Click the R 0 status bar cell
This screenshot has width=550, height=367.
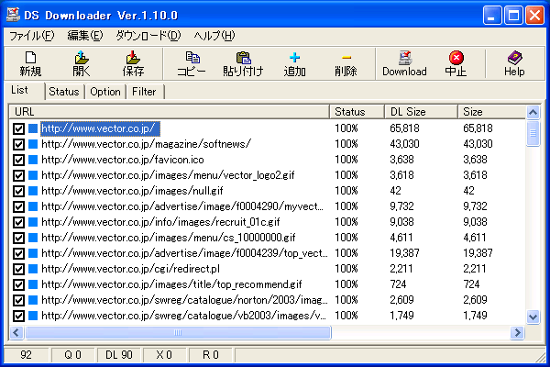211,355
